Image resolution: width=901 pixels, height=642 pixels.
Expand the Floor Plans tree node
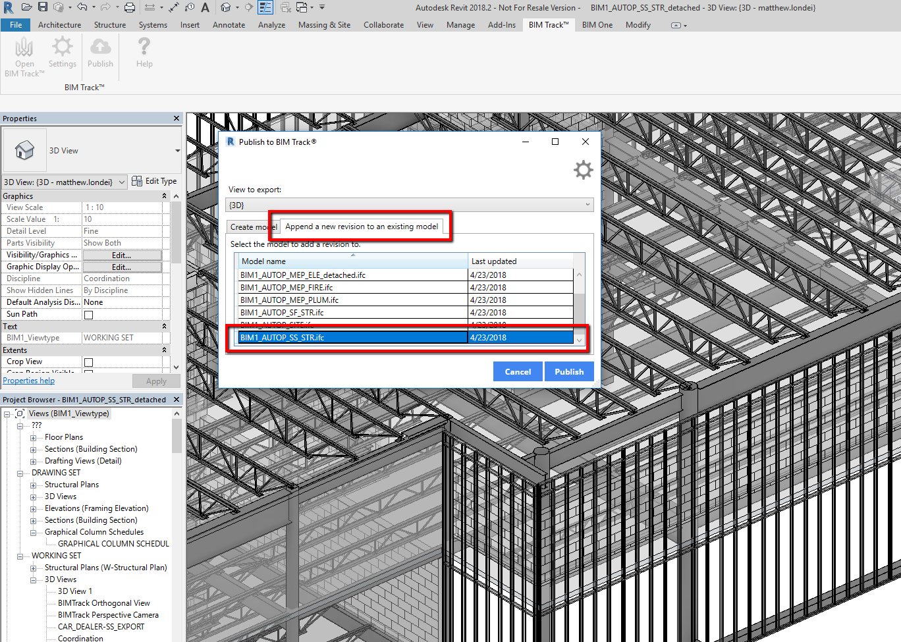(x=33, y=438)
